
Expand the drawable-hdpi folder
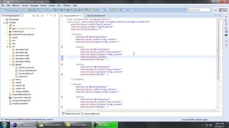pyautogui.click(x=10, y=49)
